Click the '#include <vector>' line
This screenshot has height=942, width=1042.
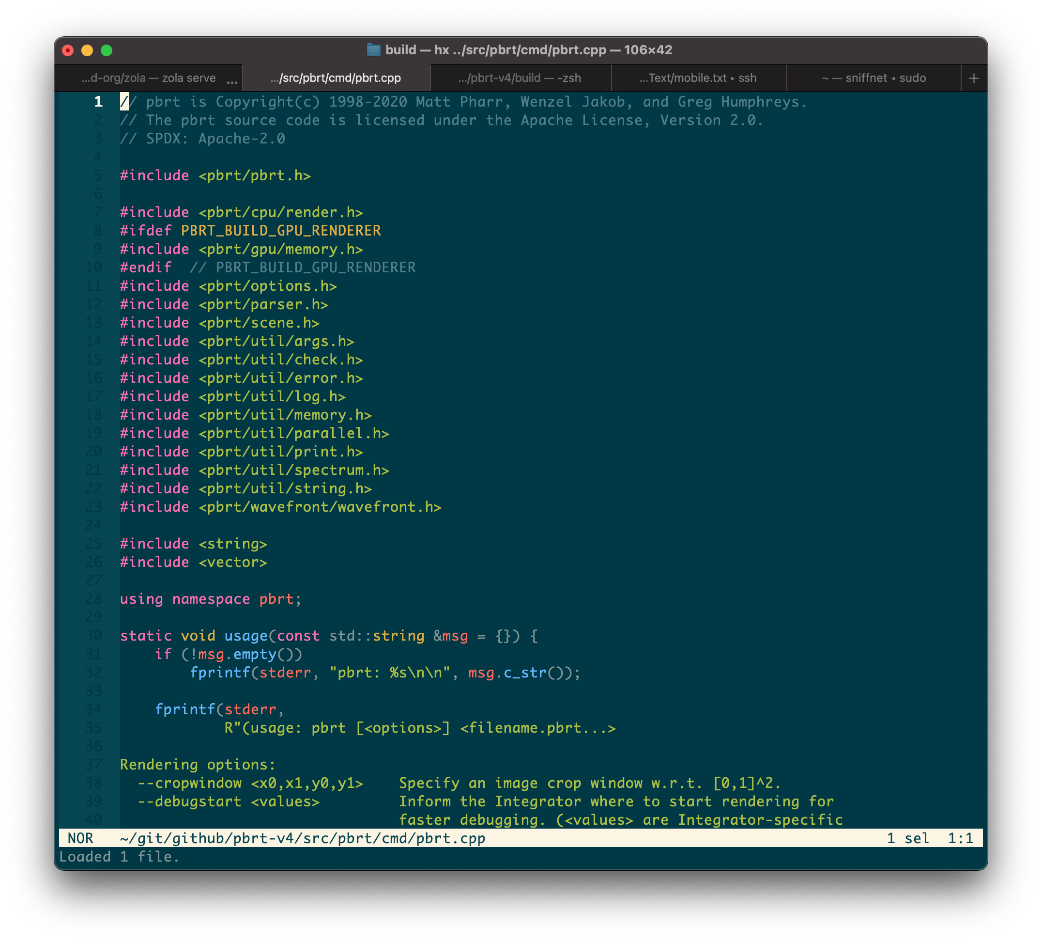pos(194,562)
